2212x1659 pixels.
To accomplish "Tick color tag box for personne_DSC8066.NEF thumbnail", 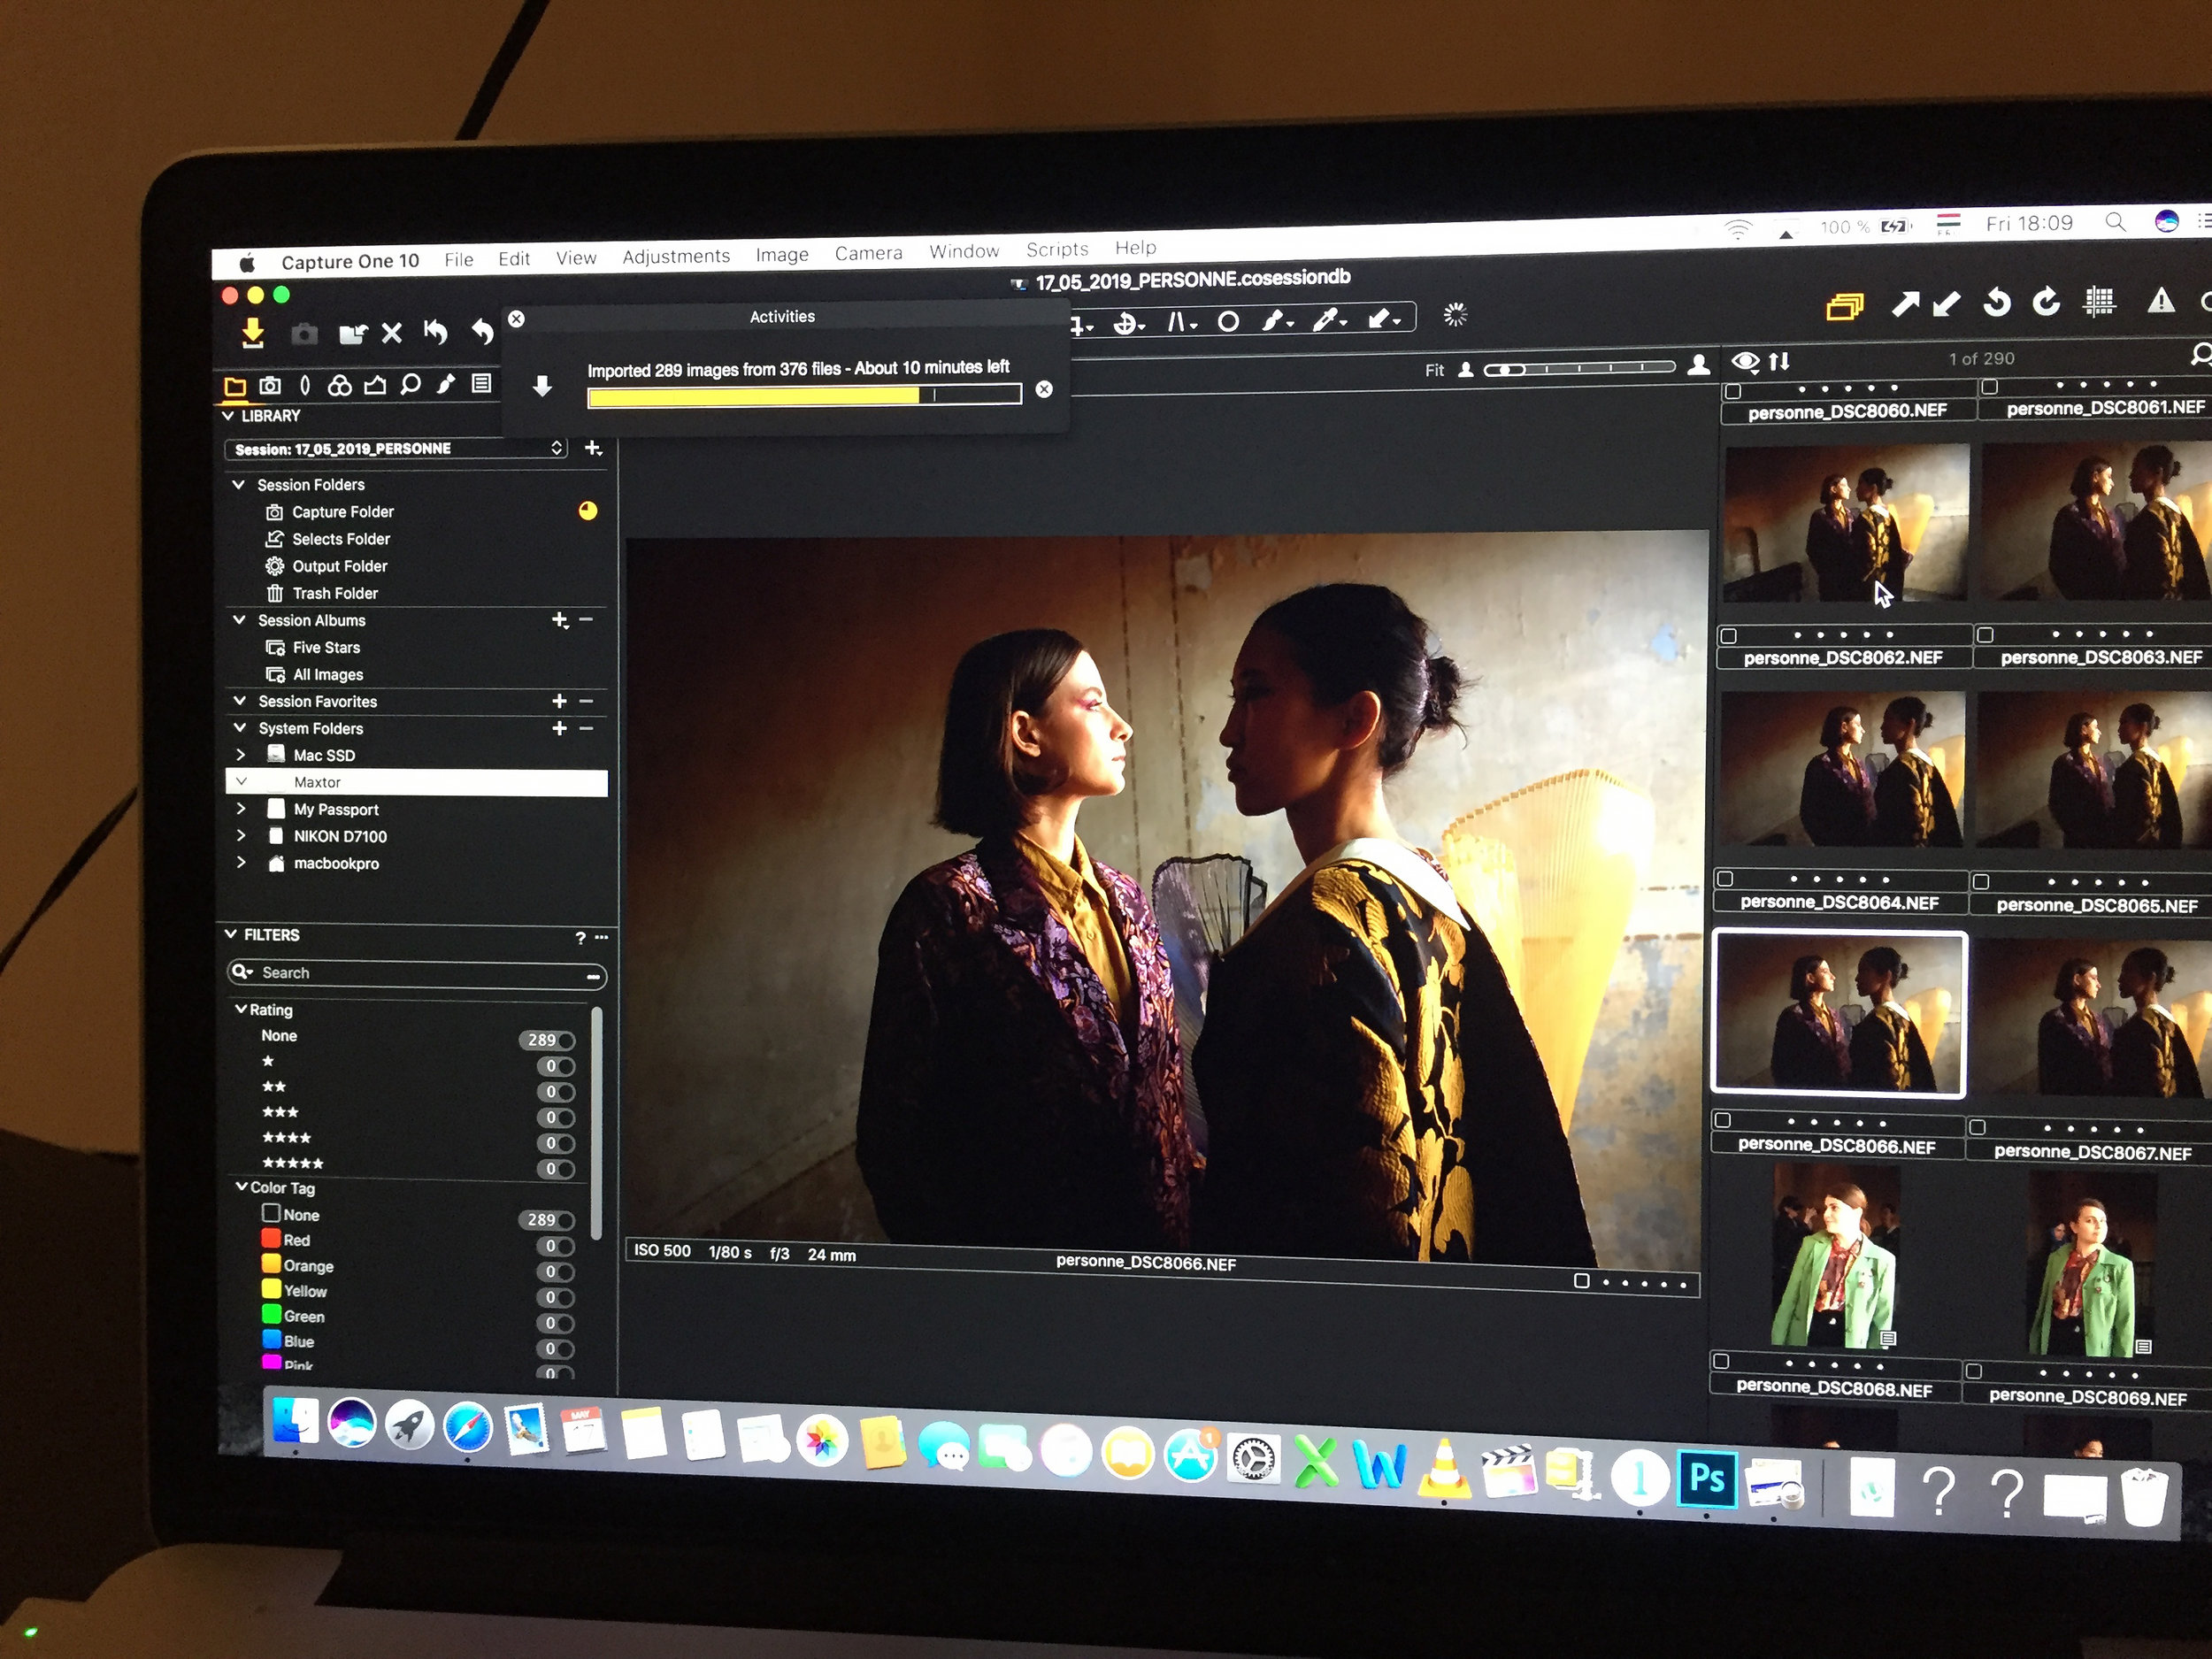I will click(1722, 1120).
